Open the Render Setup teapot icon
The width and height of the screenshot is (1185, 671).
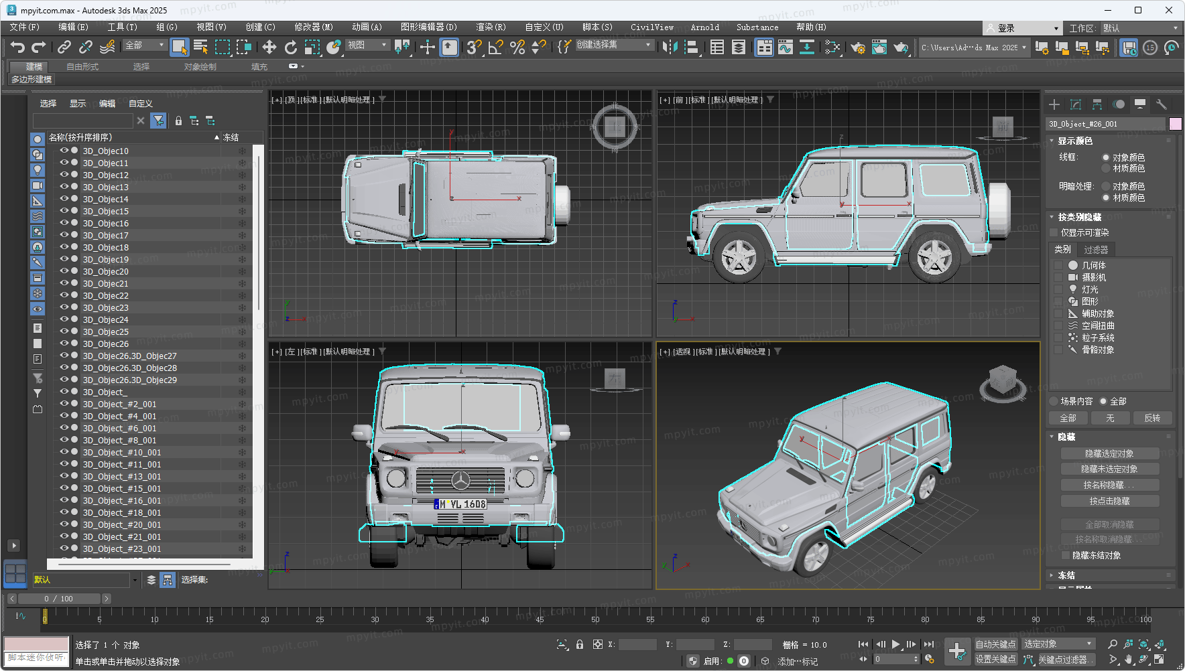[858, 47]
